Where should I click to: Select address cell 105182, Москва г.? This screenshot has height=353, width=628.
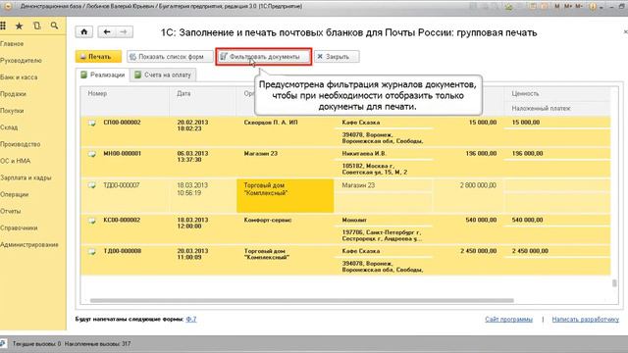[x=375, y=169]
